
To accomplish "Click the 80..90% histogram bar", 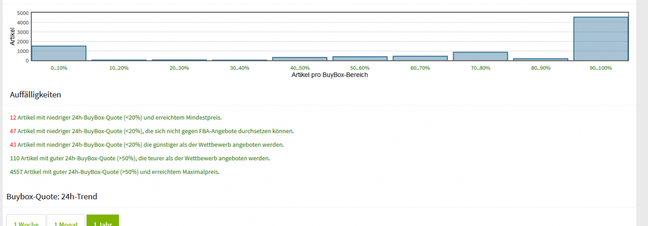I will (540, 59).
